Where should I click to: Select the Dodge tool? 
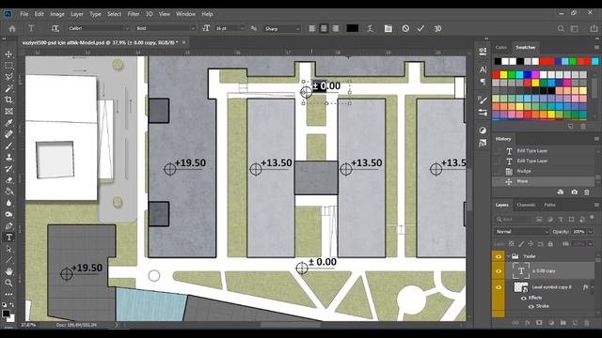point(8,214)
